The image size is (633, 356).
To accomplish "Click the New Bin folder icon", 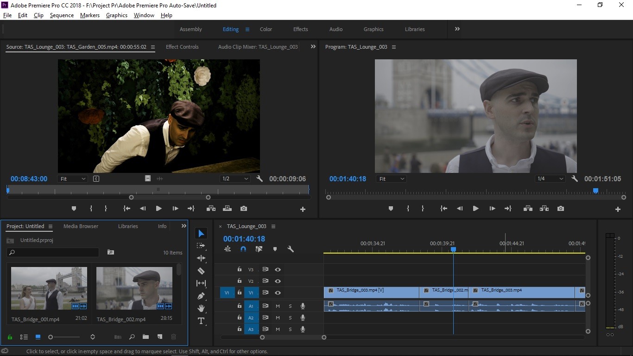I will click(x=146, y=337).
